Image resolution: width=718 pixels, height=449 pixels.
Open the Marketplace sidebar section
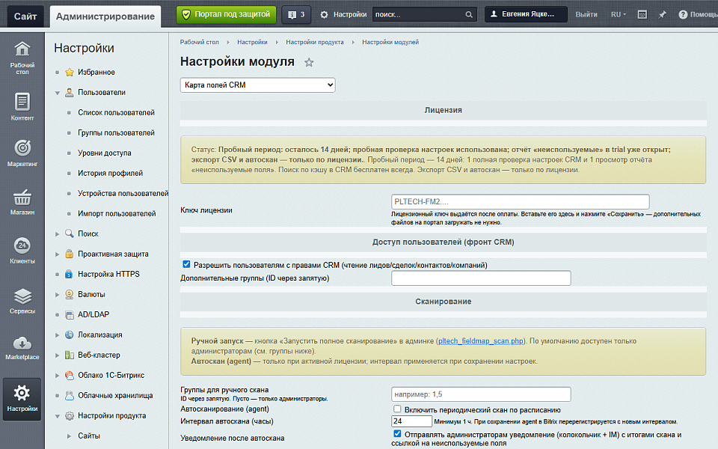point(22,348)
